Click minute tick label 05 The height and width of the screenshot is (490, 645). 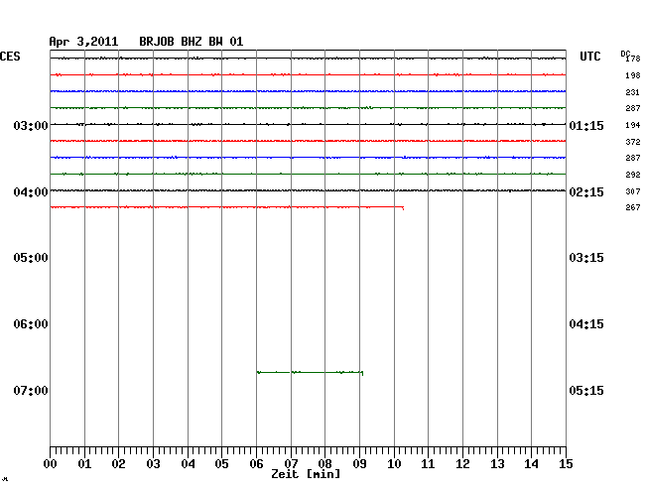coord(221,464)
